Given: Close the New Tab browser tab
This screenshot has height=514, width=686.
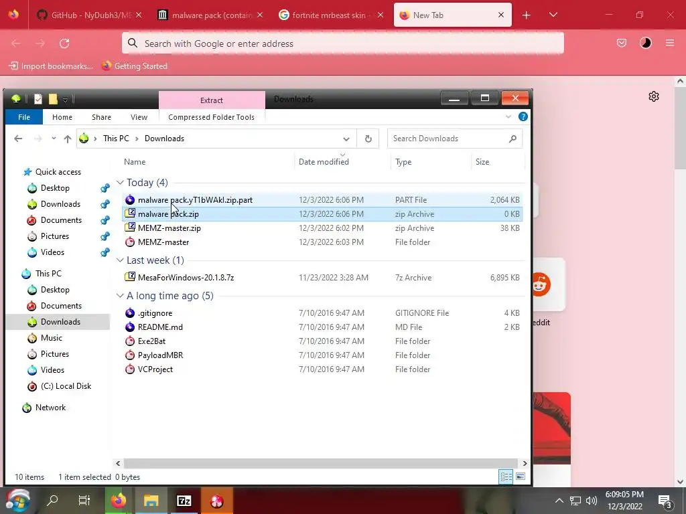Looking at the screenshot, I should pos(501,15).
